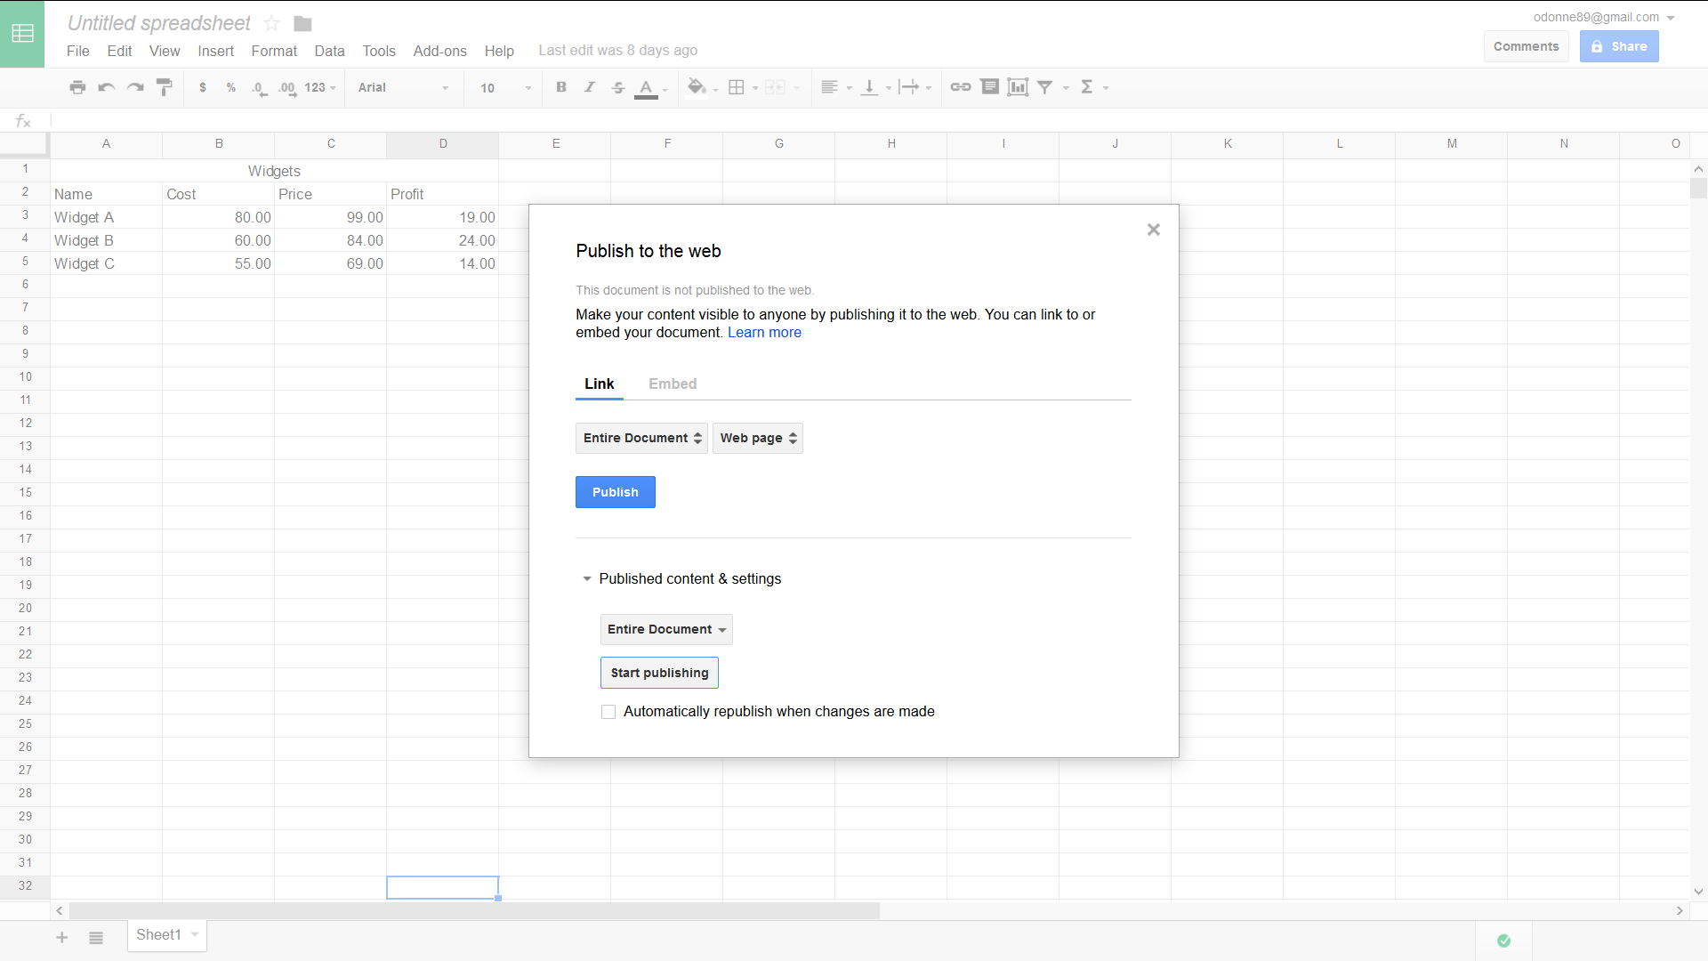The height and width of the screenshot is (961, 1708).
Task: Open Entire Document dropdown under published settings
Action: tap(666, 630)
